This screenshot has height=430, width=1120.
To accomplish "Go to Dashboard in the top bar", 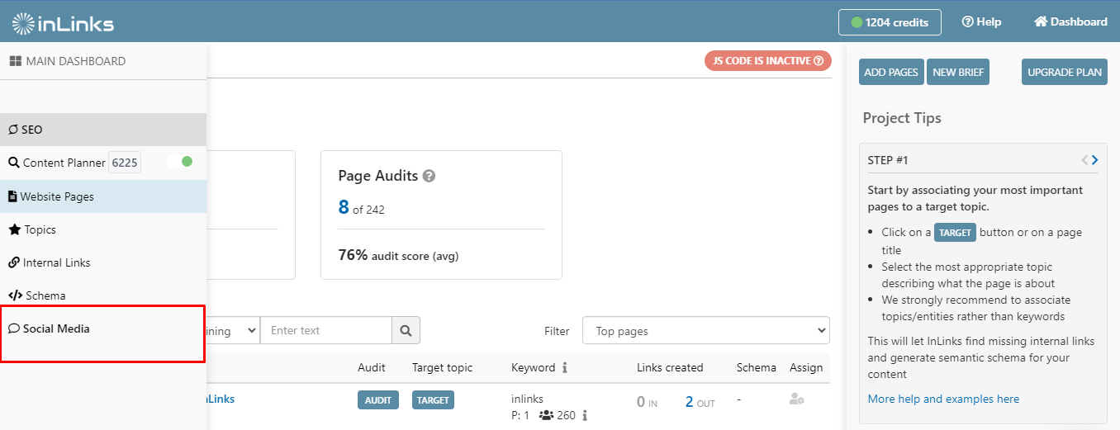I will [x=1070, y=22].
